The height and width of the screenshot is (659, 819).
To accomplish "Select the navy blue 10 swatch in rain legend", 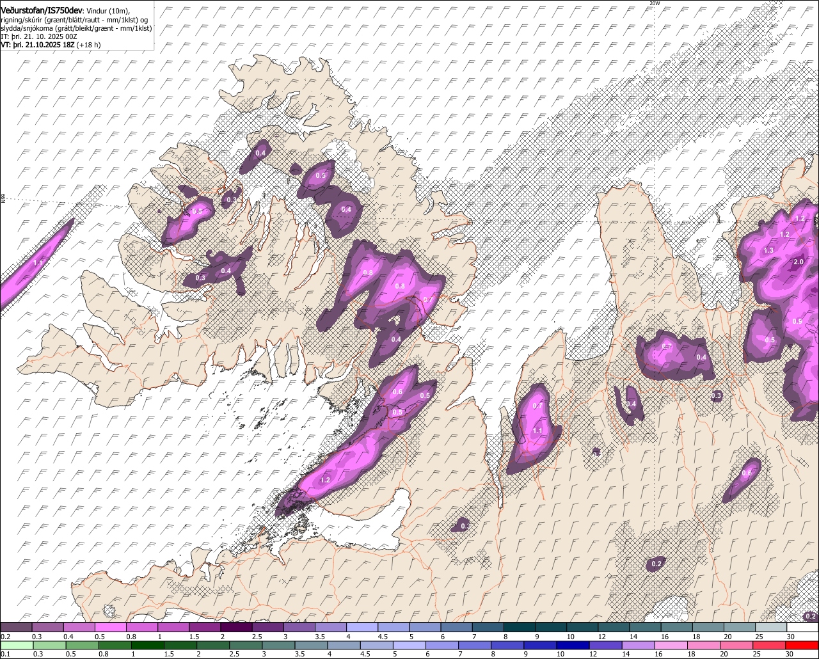I will point(573,645).
